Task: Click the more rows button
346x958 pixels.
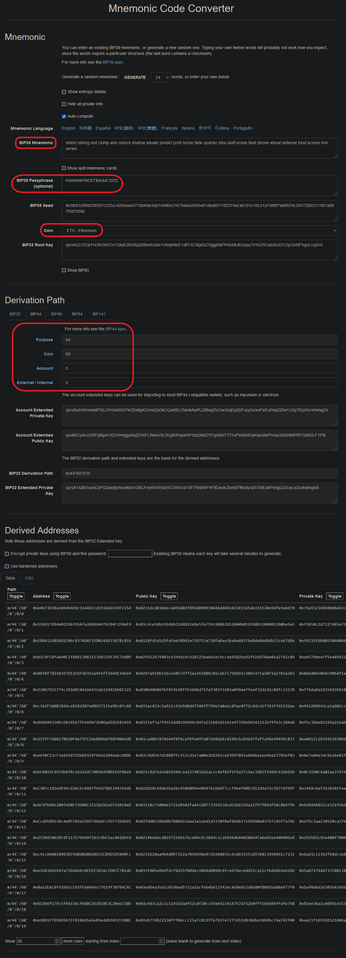Action: (72, 941)
